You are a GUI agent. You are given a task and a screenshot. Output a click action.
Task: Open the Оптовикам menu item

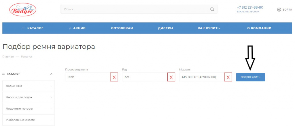coord(122,28)
